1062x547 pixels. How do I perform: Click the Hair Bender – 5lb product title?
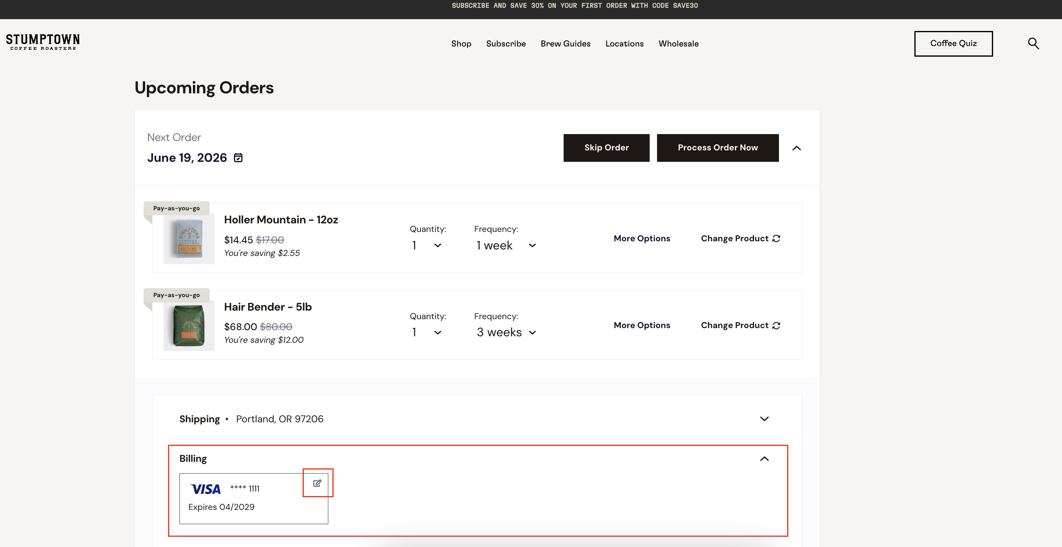pos(268,307)
